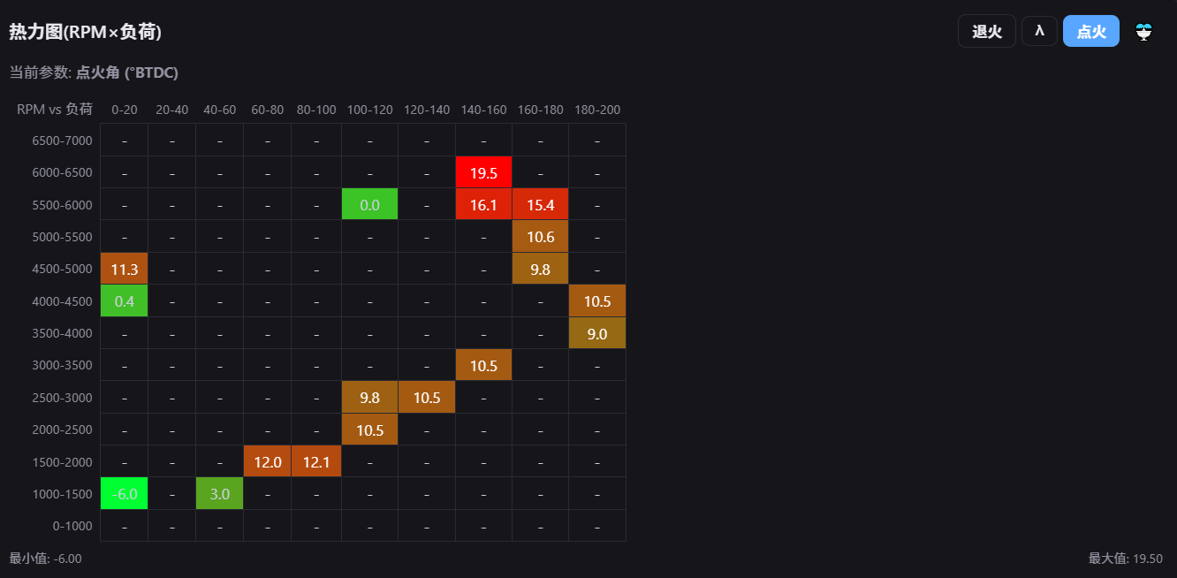
Task: Select the green 0.4 cell
Action: (x=125, y=300)
